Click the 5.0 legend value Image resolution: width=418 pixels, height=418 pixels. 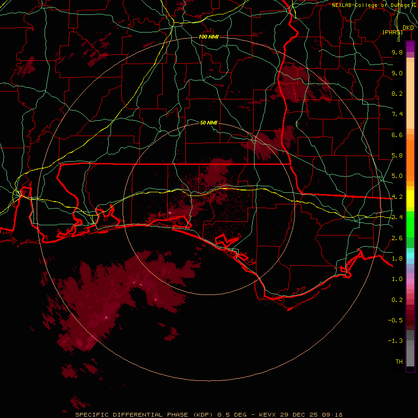click(x=397, y=176)
